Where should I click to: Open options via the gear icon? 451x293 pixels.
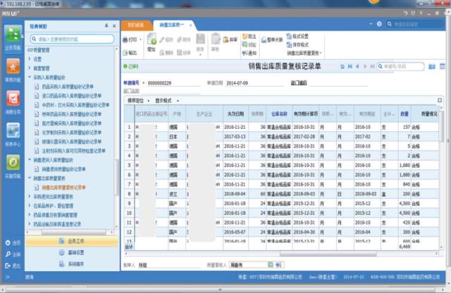coord(8,243)
